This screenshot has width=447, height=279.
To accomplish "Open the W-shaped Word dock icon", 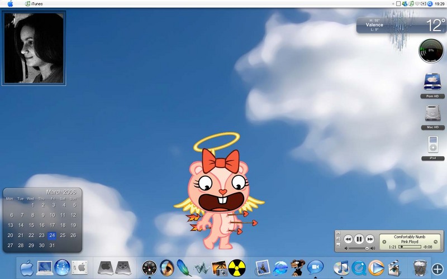I will [x=202, y=268].
